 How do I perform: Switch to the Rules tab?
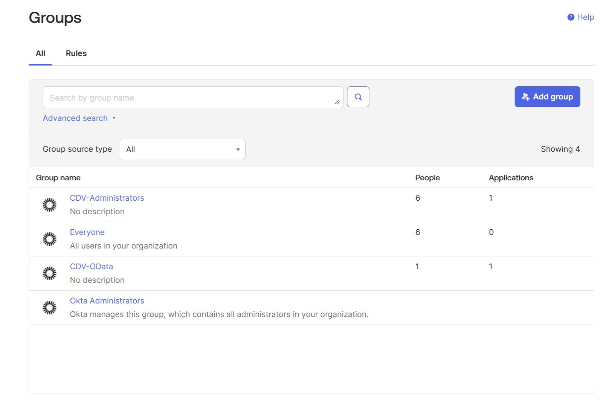click(x=76, y=53)
